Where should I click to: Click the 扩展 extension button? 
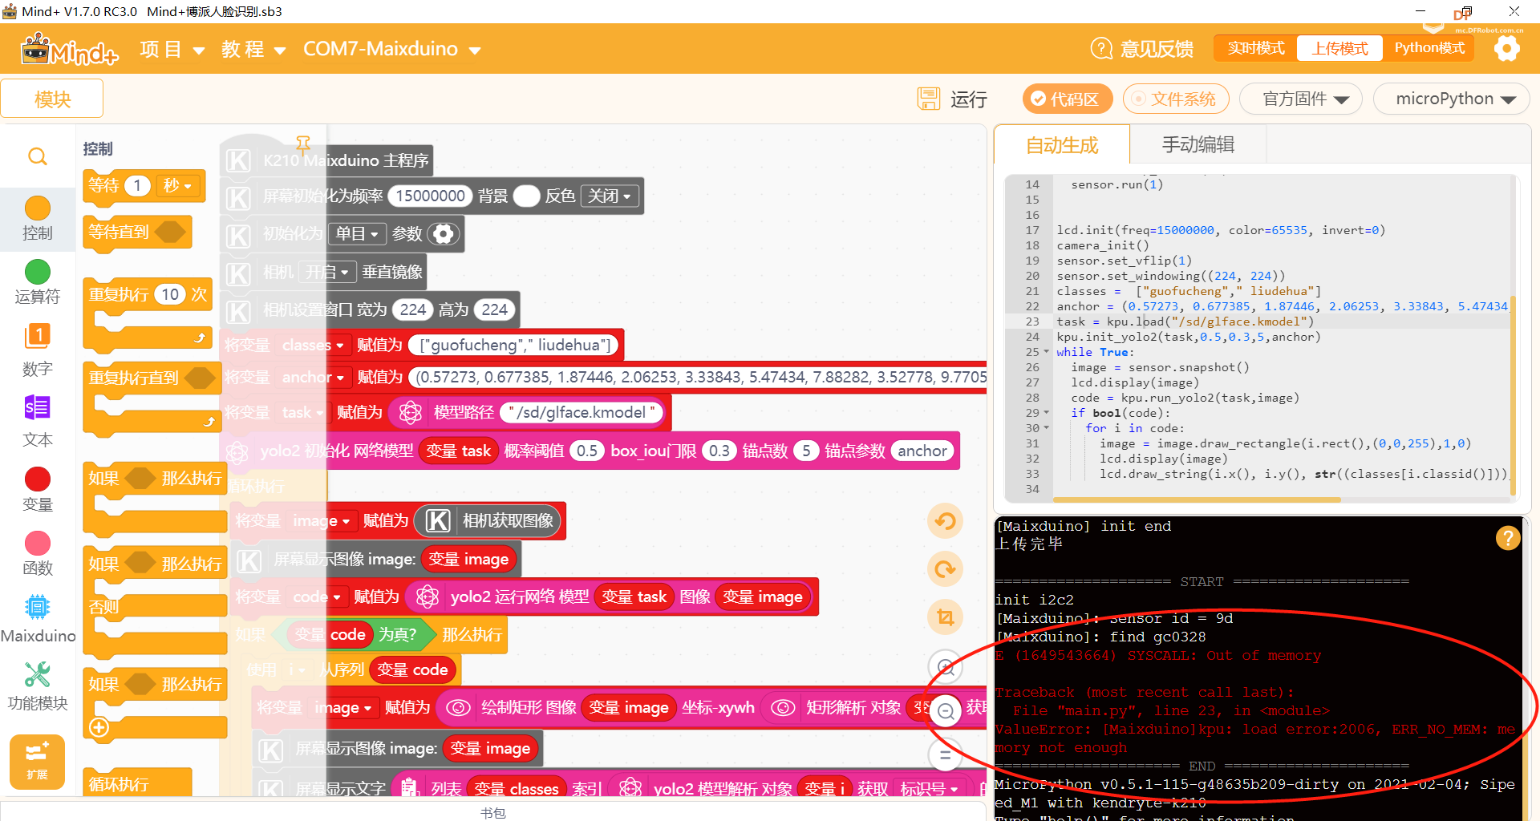pyautogui.click(x=37, y=762)
